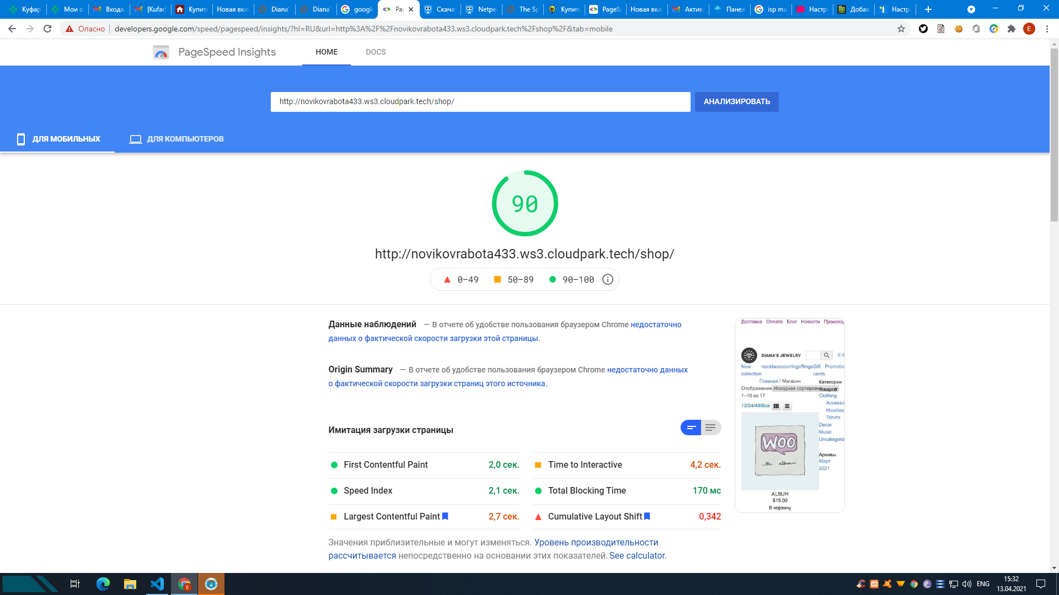Open File Explorer from the taskbar

(x=130, y=584)
